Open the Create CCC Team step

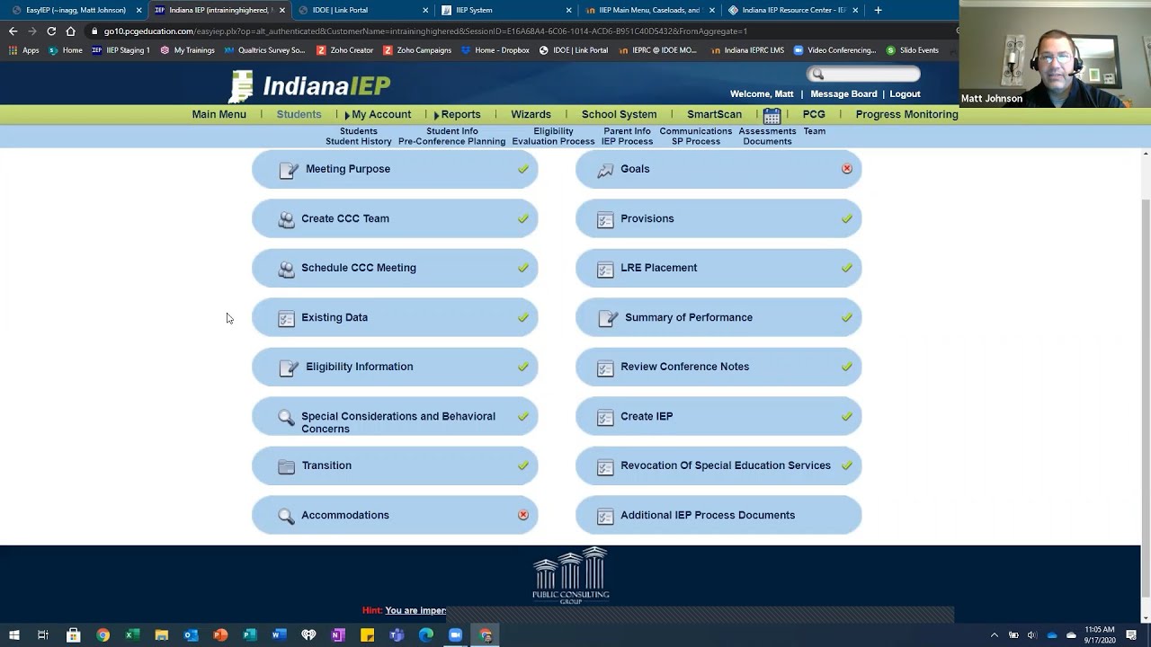coord(395,218)
